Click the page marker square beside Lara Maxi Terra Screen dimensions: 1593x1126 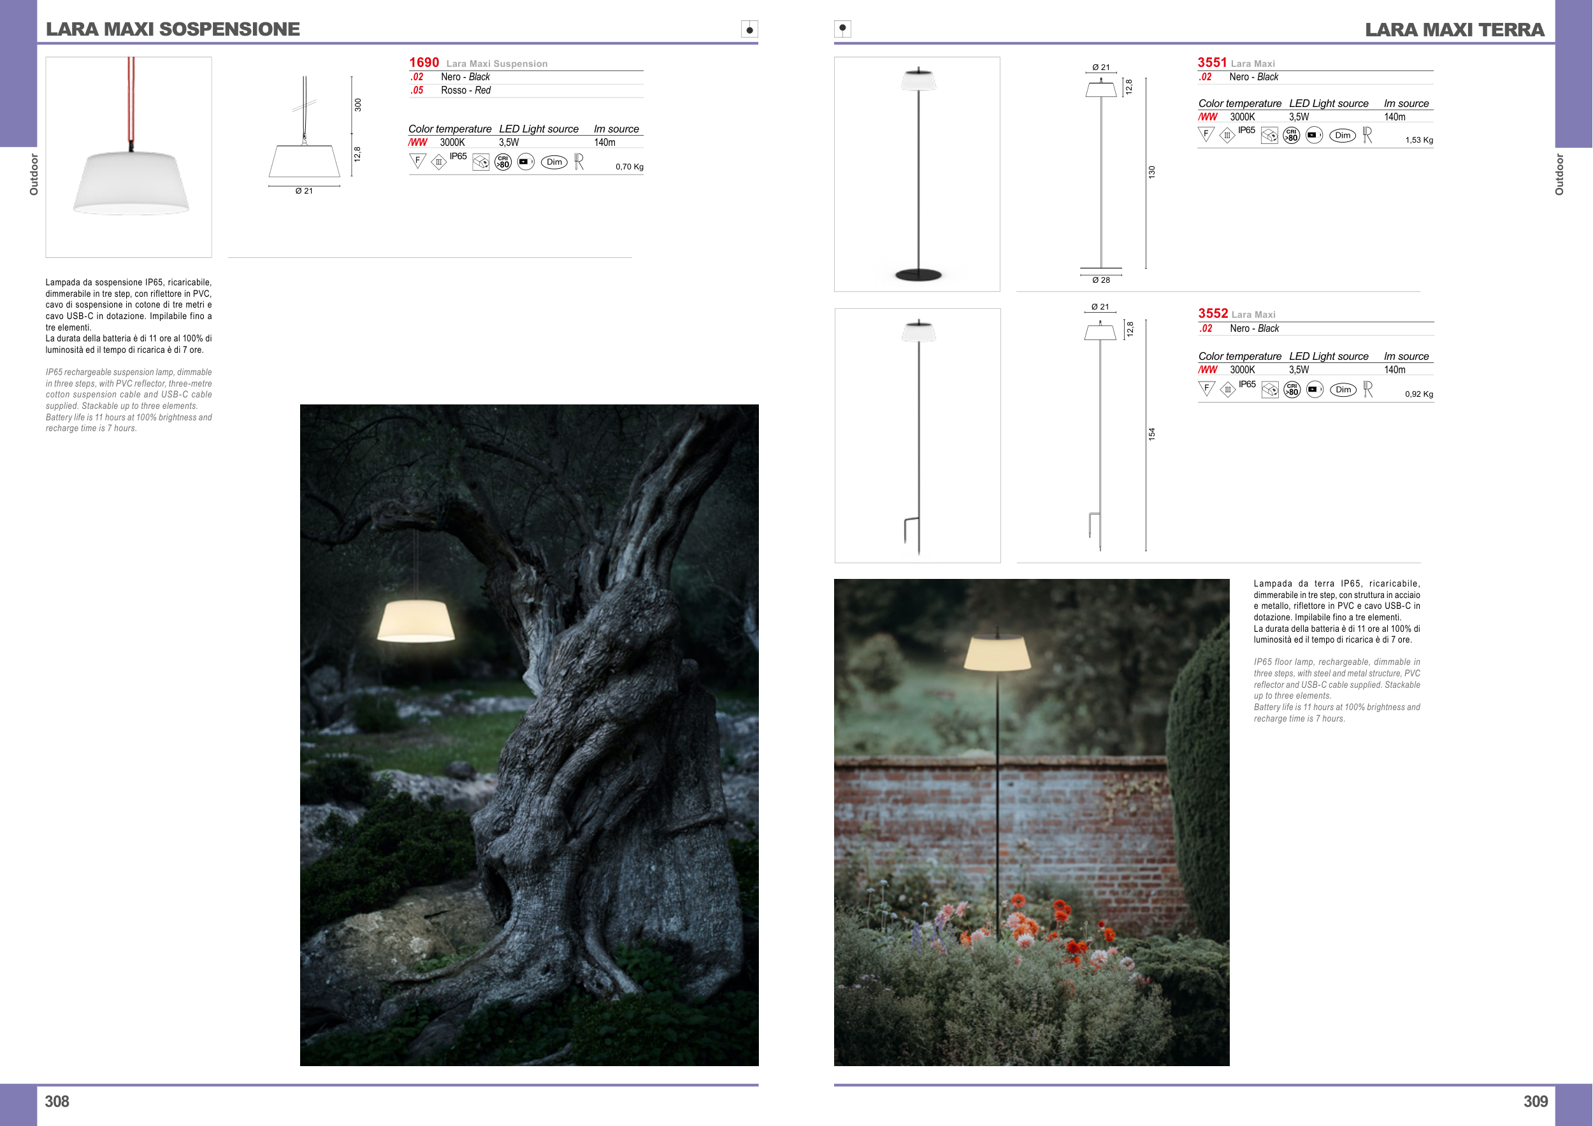click(x=842, y=29)
